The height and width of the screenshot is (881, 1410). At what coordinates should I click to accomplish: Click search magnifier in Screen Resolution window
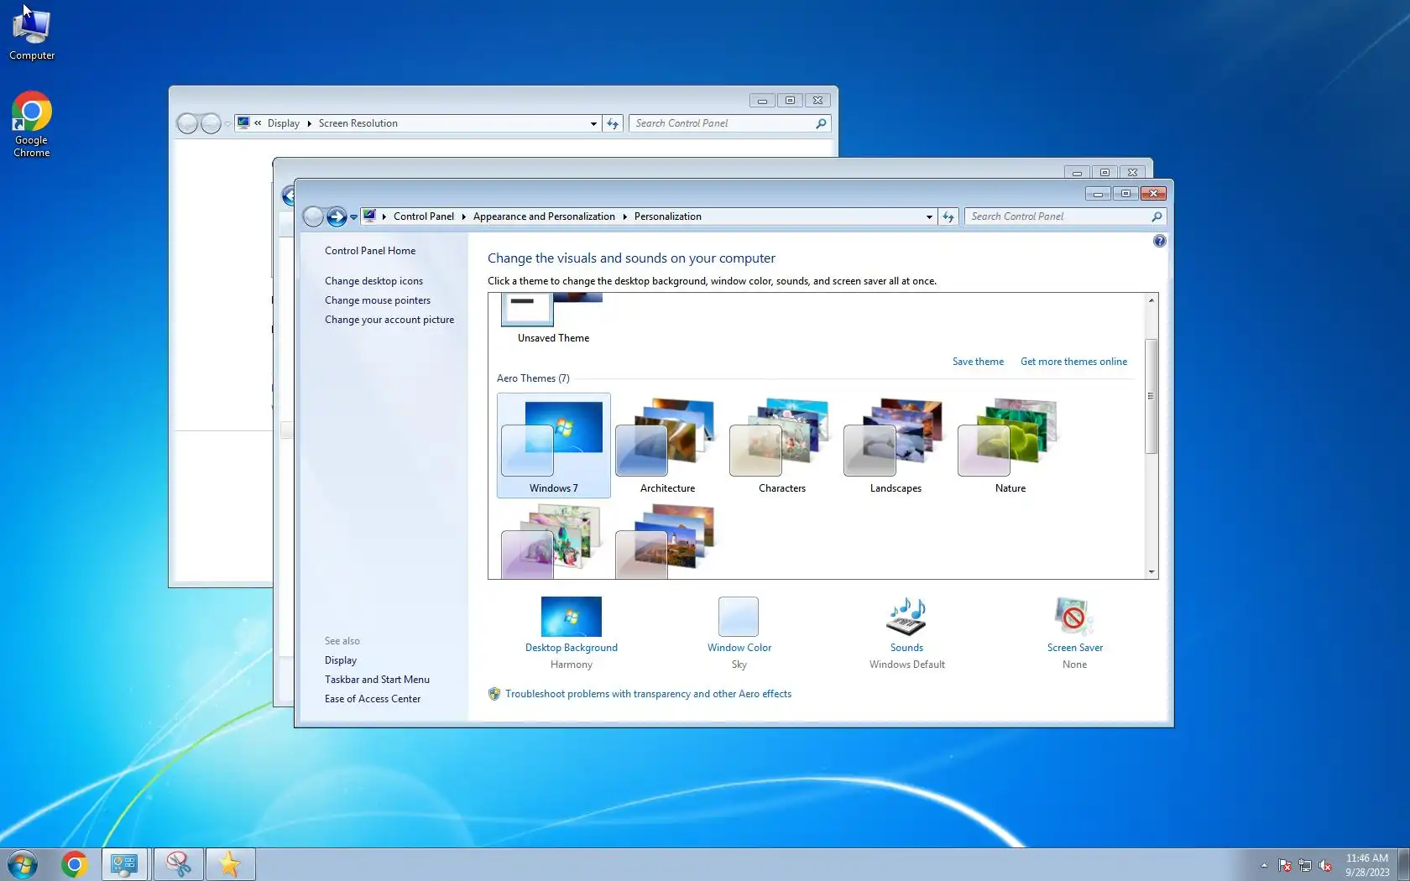(821, 123)
